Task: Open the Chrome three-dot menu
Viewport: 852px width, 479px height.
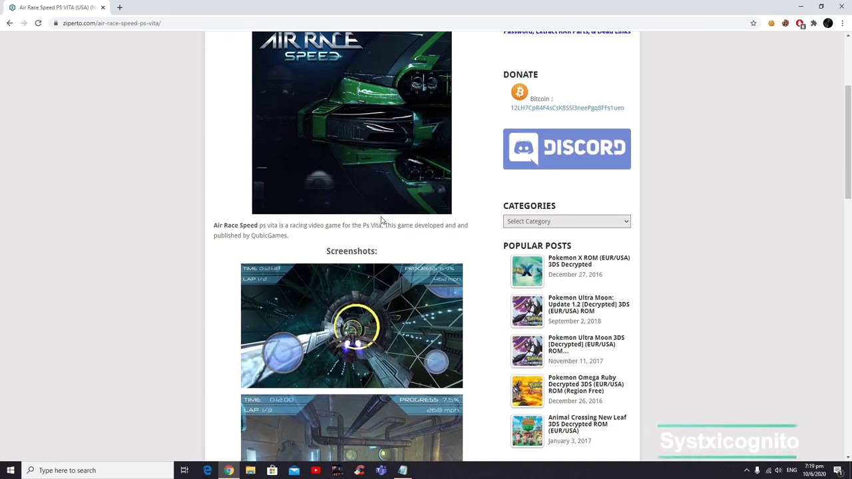Action: [x=842, y=23]
